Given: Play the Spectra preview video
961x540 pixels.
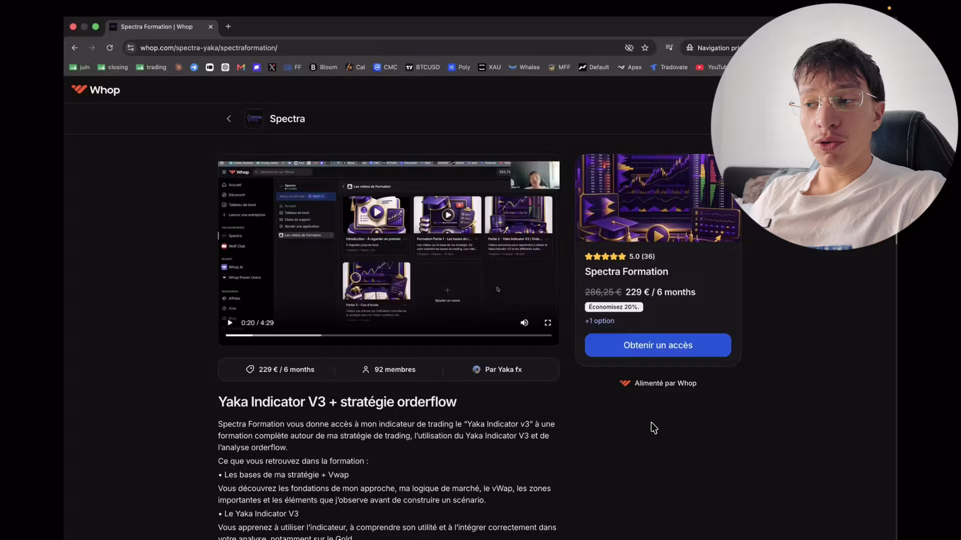Looking at the screenshot, I should click(230, 323).
